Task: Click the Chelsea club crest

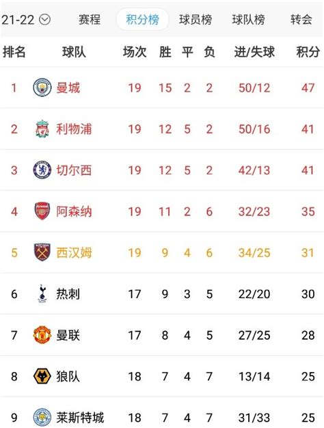Action: (42, 170)
